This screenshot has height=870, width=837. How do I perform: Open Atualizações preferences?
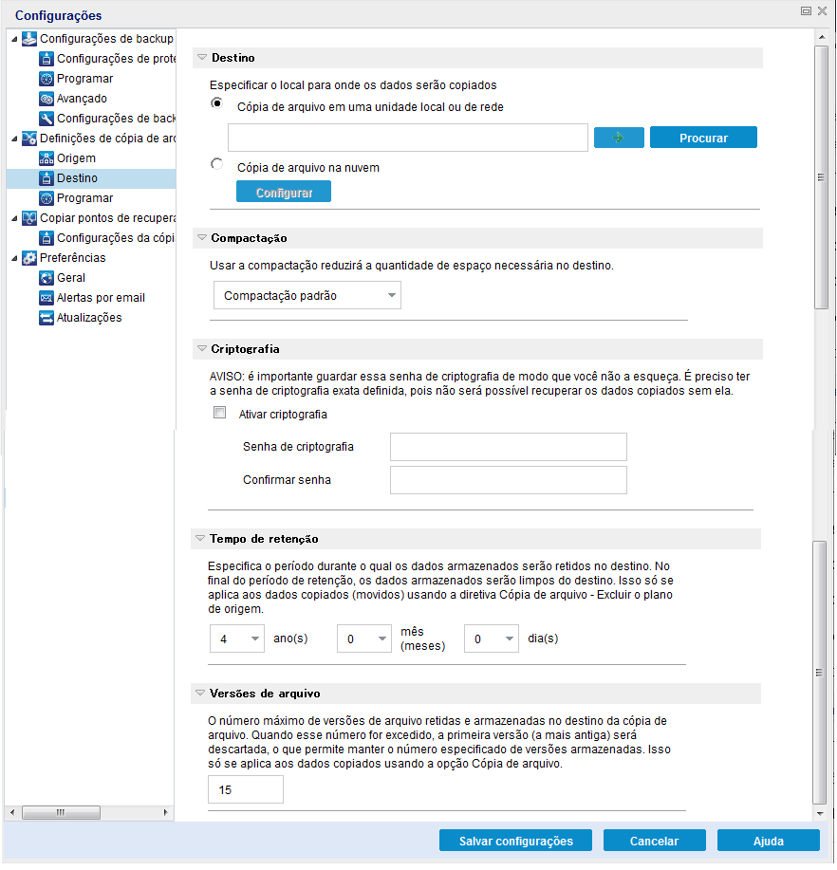(x=89, y=319)
